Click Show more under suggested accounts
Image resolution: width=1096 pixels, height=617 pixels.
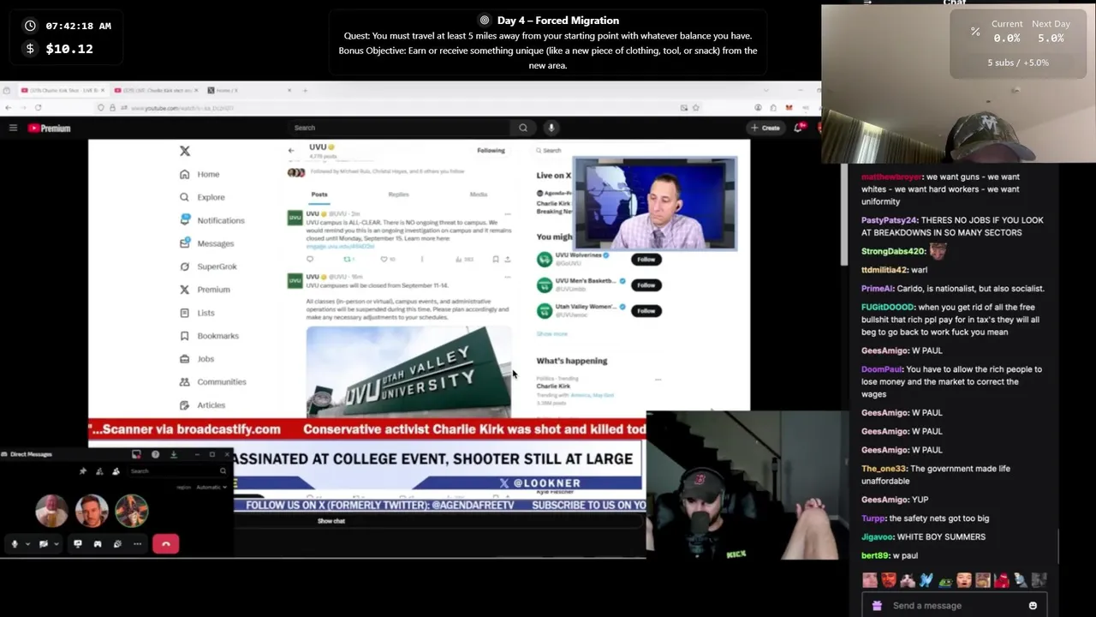point(552,333)
